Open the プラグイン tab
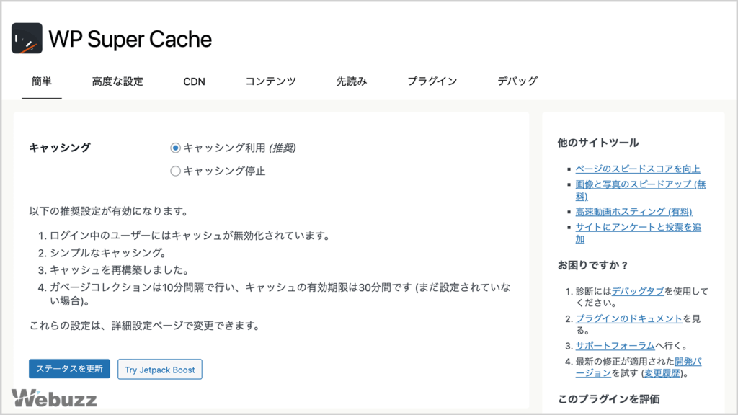Screen dimensions: 738x415 pyautogui.click(x=432, y=81)
